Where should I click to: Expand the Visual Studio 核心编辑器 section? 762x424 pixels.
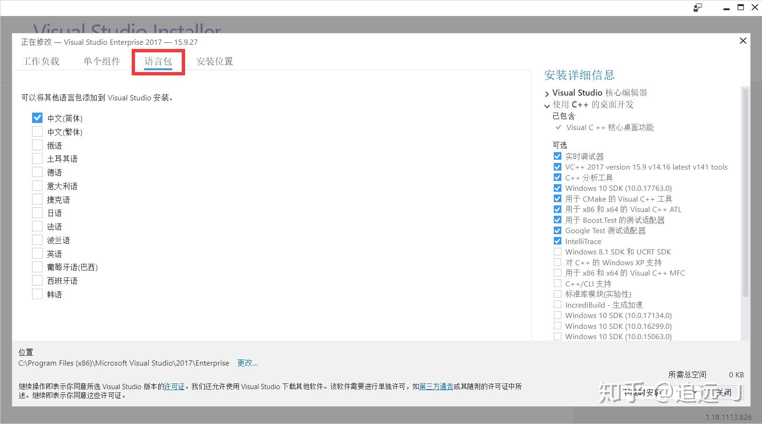click(x=547, y=93)
